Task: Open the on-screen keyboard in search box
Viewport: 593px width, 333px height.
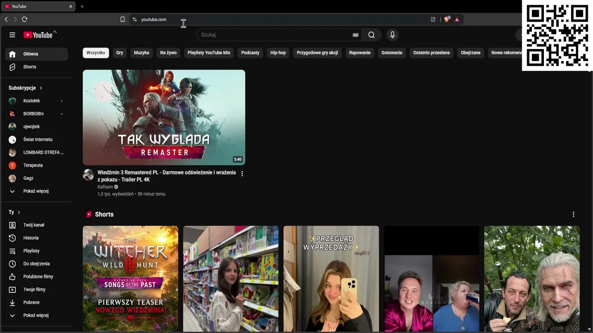Action: point(355,35)
